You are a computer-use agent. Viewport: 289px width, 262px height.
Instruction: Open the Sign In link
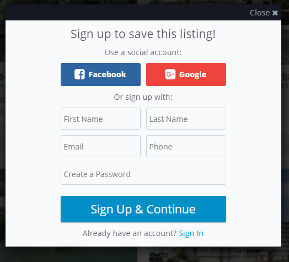click(x=191, y=233)
